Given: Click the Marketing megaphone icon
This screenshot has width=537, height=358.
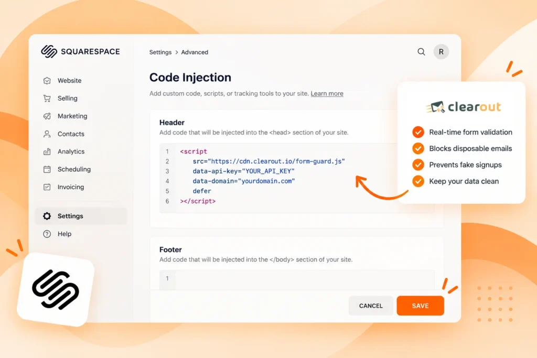Looking at the screenshot, I should tap(47, 116).
